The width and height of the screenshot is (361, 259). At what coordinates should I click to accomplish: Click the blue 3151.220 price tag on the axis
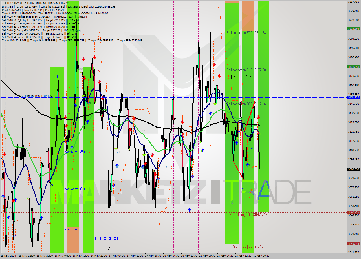(x=353, y=97)
